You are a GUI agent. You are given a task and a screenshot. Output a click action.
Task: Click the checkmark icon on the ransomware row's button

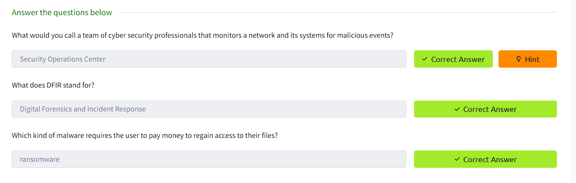(x=457, y=160)
